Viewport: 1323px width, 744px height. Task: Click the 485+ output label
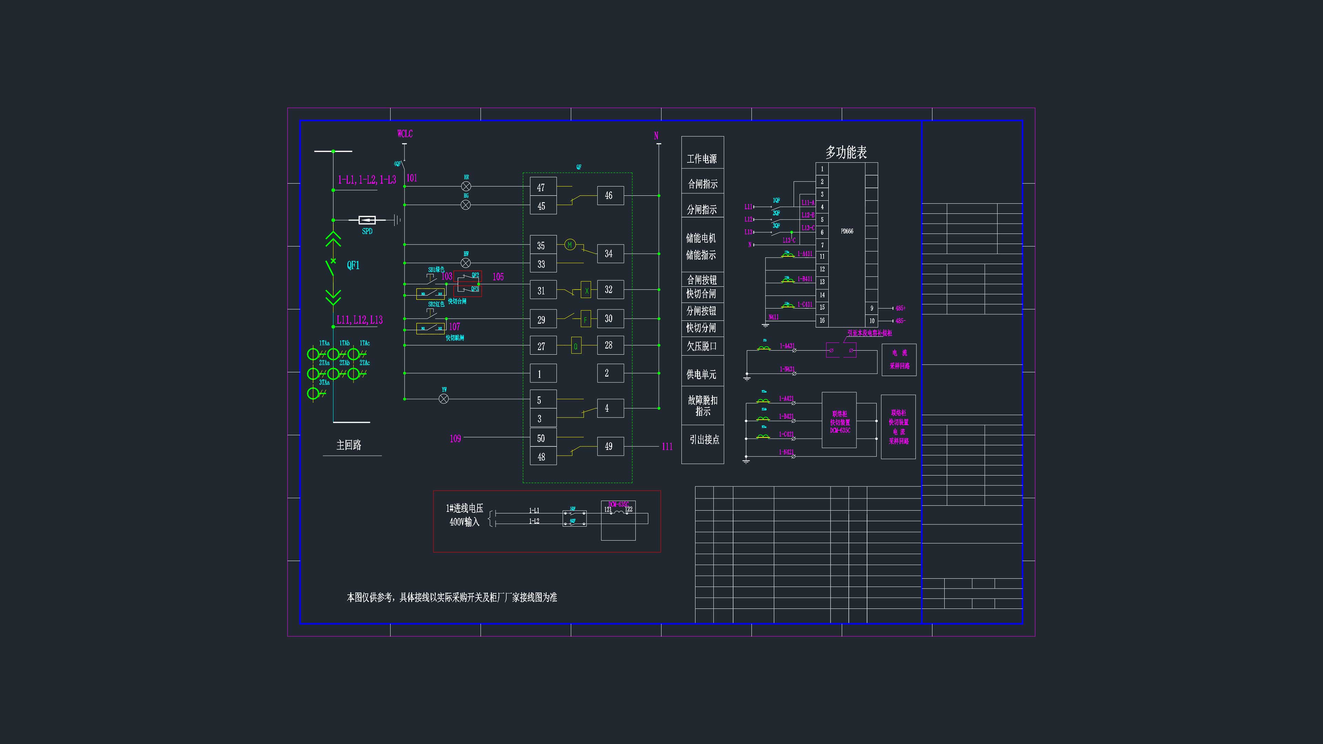[901, 309]
